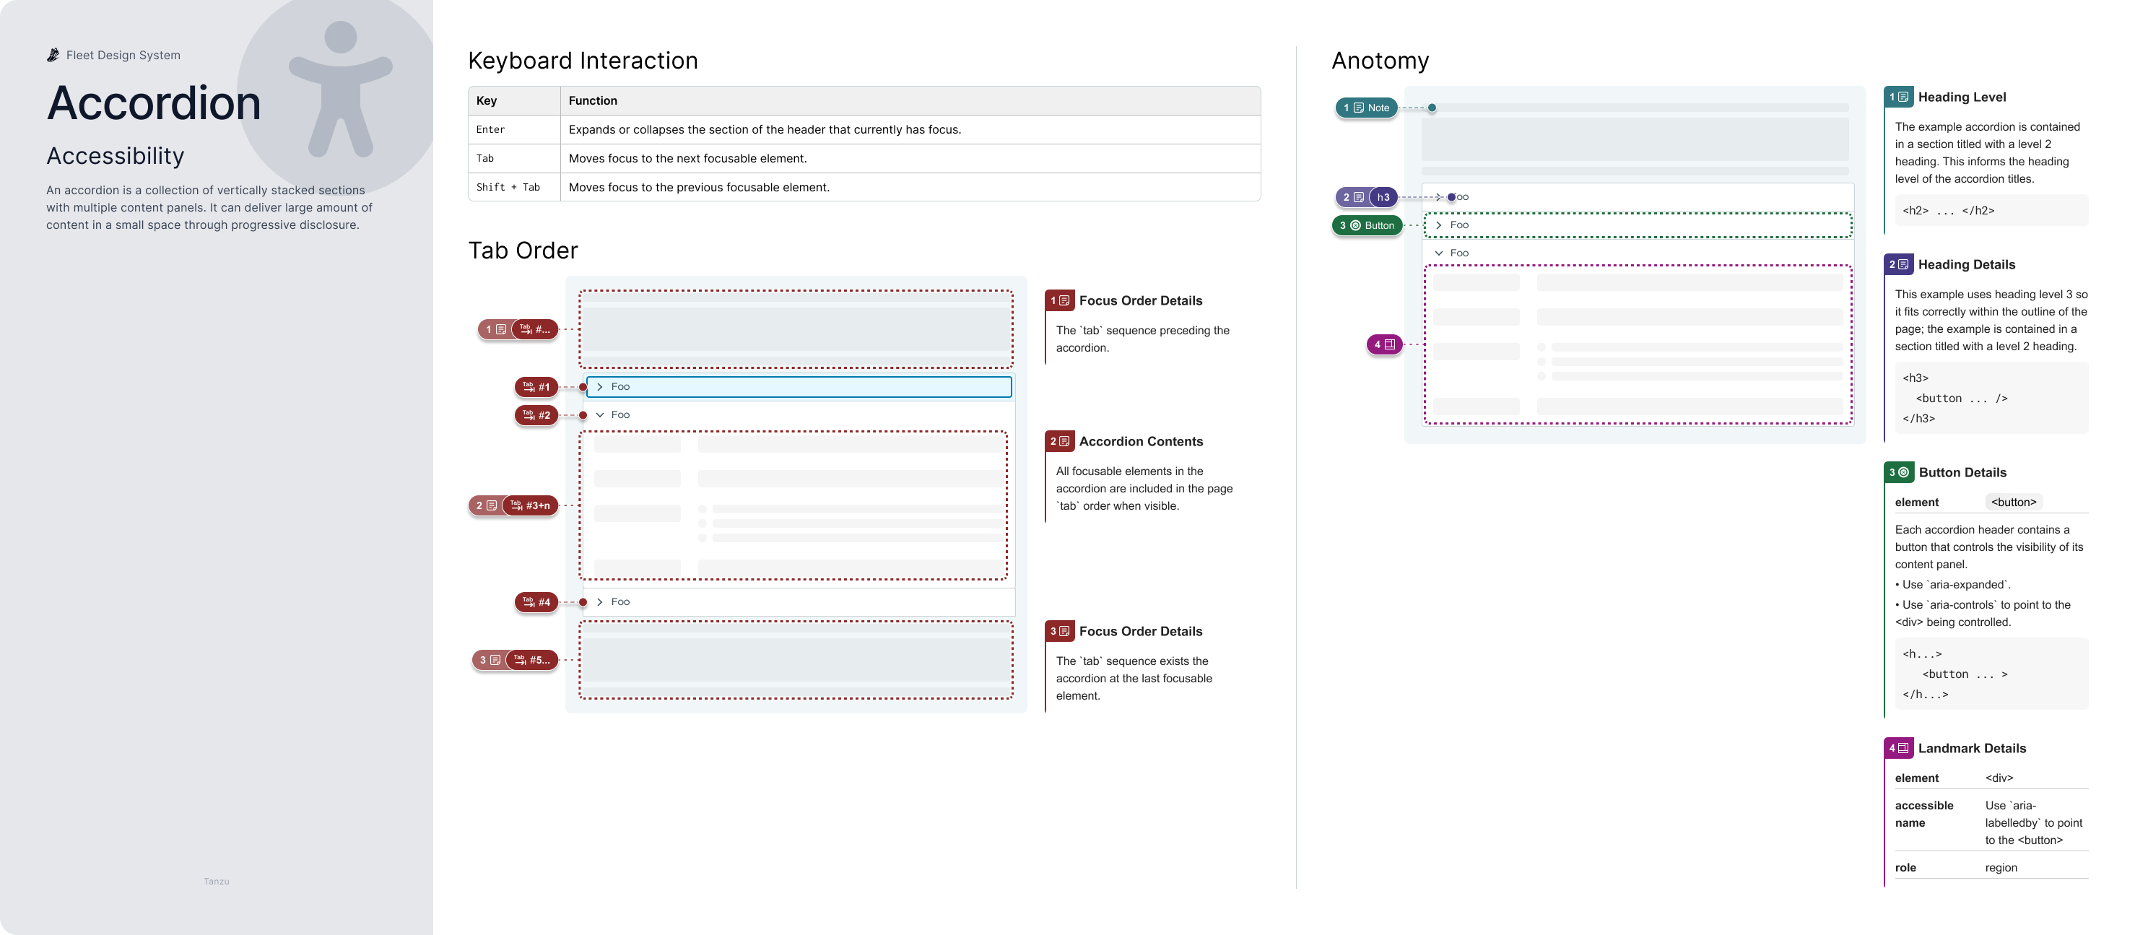Click the number 3 badge beside the second Focus Order Details
Image resolution: width=2135 pixels, height=935 pixels.
click(x=1060, y=632)
